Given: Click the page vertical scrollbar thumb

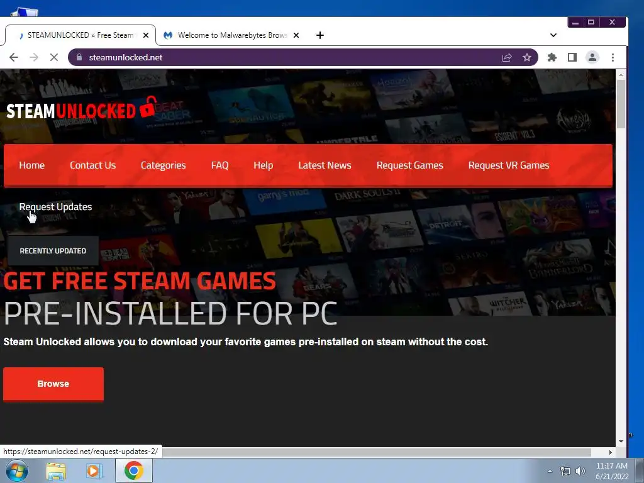Looking at the screenshot, I should point(621,104).
